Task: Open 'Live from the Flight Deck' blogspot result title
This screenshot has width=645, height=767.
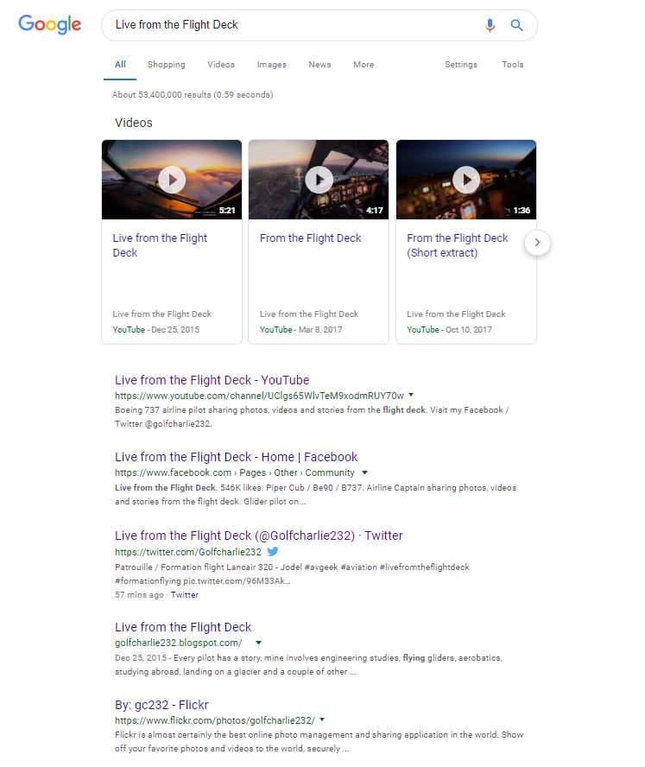Action: [183, 627]
